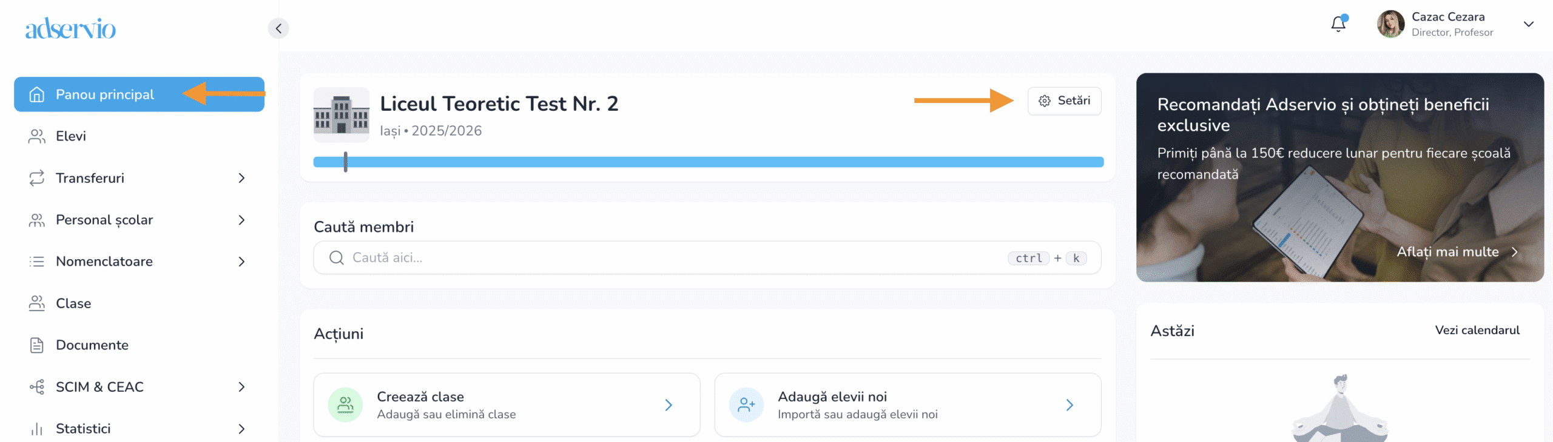The image size is (1553, 442).
Task: Open the Setări button
Action: coord(1064,101)
